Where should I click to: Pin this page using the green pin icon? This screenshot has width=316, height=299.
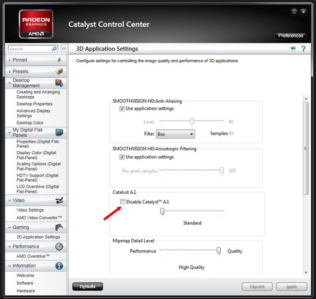[x=293, y=48]
